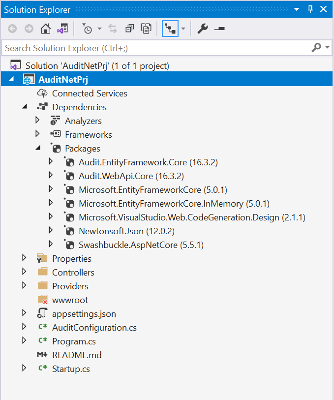Image resolution: width=334 pixels, height=400 pixels.
Task: Click the Frameworks icon
Action: tap(56, 134)
